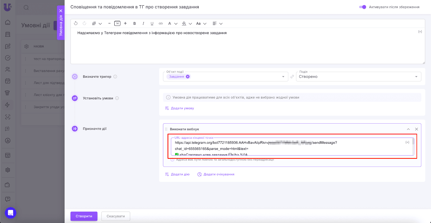Toggle 'Активувати після збереження' switch

[x=363, y=7]
